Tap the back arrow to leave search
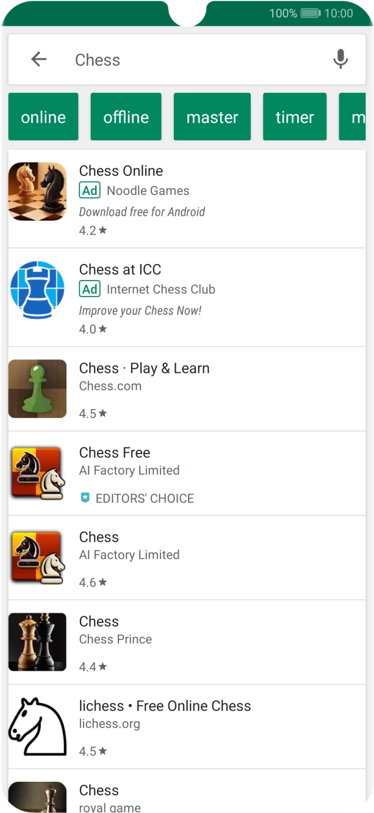Viewport: 374px width, 813px height. point(38,59)
